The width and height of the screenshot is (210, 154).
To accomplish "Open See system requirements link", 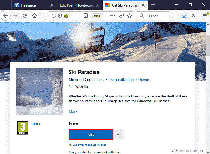I will [89, 145].
